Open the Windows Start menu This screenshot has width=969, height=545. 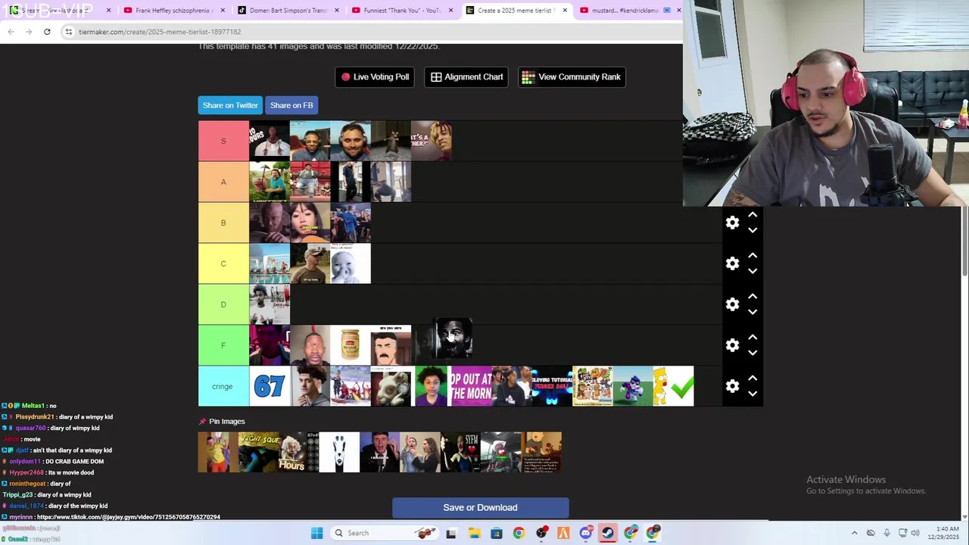[316, 533]
